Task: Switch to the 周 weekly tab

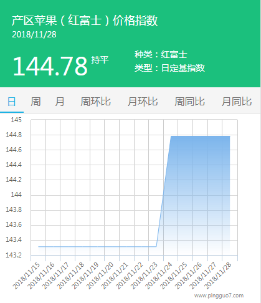Action: click(36, 102)
